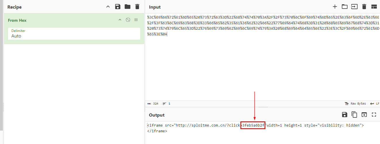Select the From Hex operation title
This screenshot has height=144, width=380.
[x=17, y=20]
